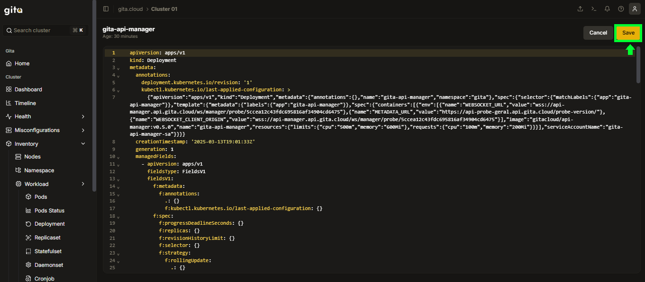The width and height of the screenshot is (645, 282).
Task: Expand the Misconfigurations chevron
Action: [83, 130]
